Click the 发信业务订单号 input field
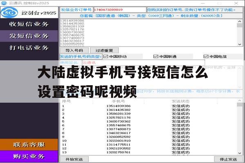The height and width of the screenshot is (163, 245). tap(120, 10)
